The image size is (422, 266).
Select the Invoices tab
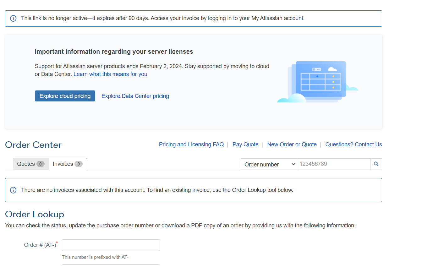pos(68,164)
